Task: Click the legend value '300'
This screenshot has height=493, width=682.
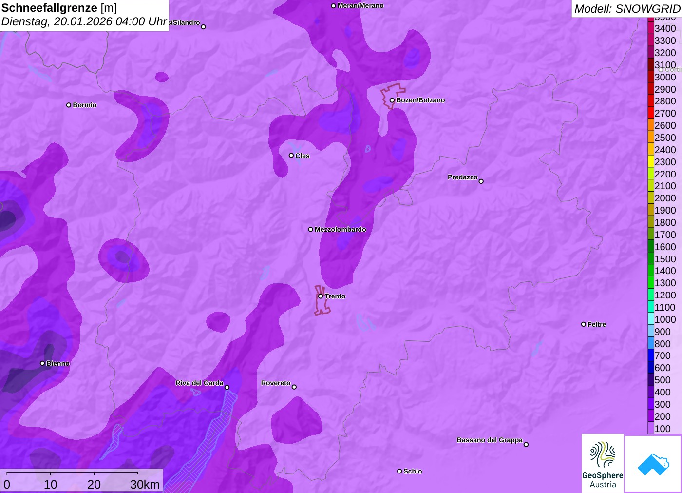Action: pyautogui.click(x=663, y=404)
